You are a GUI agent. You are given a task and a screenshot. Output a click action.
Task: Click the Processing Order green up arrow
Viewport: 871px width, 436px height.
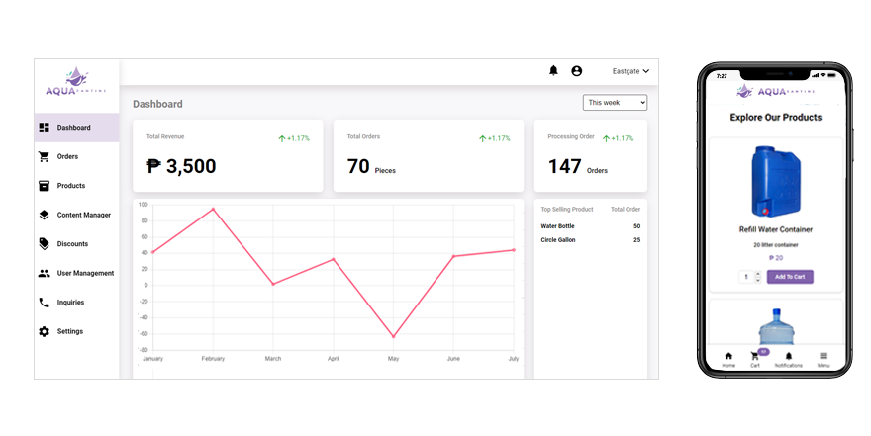(606, 138)
